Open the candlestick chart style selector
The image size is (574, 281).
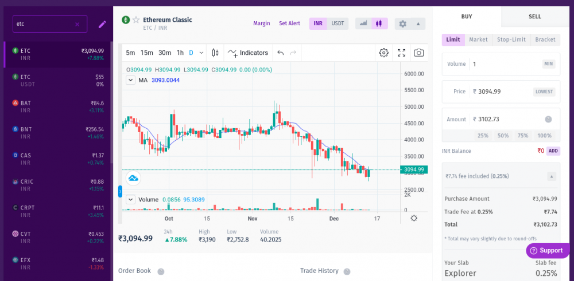215,53
